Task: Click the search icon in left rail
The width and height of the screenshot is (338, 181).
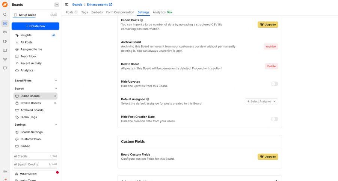Action: (5, 15)
